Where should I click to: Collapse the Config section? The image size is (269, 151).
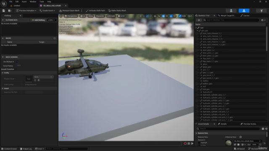(3, 73)
